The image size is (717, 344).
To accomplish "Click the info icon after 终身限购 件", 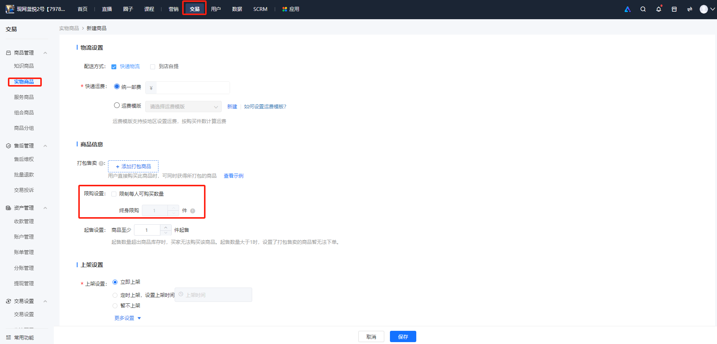I will tap(193, 211).
